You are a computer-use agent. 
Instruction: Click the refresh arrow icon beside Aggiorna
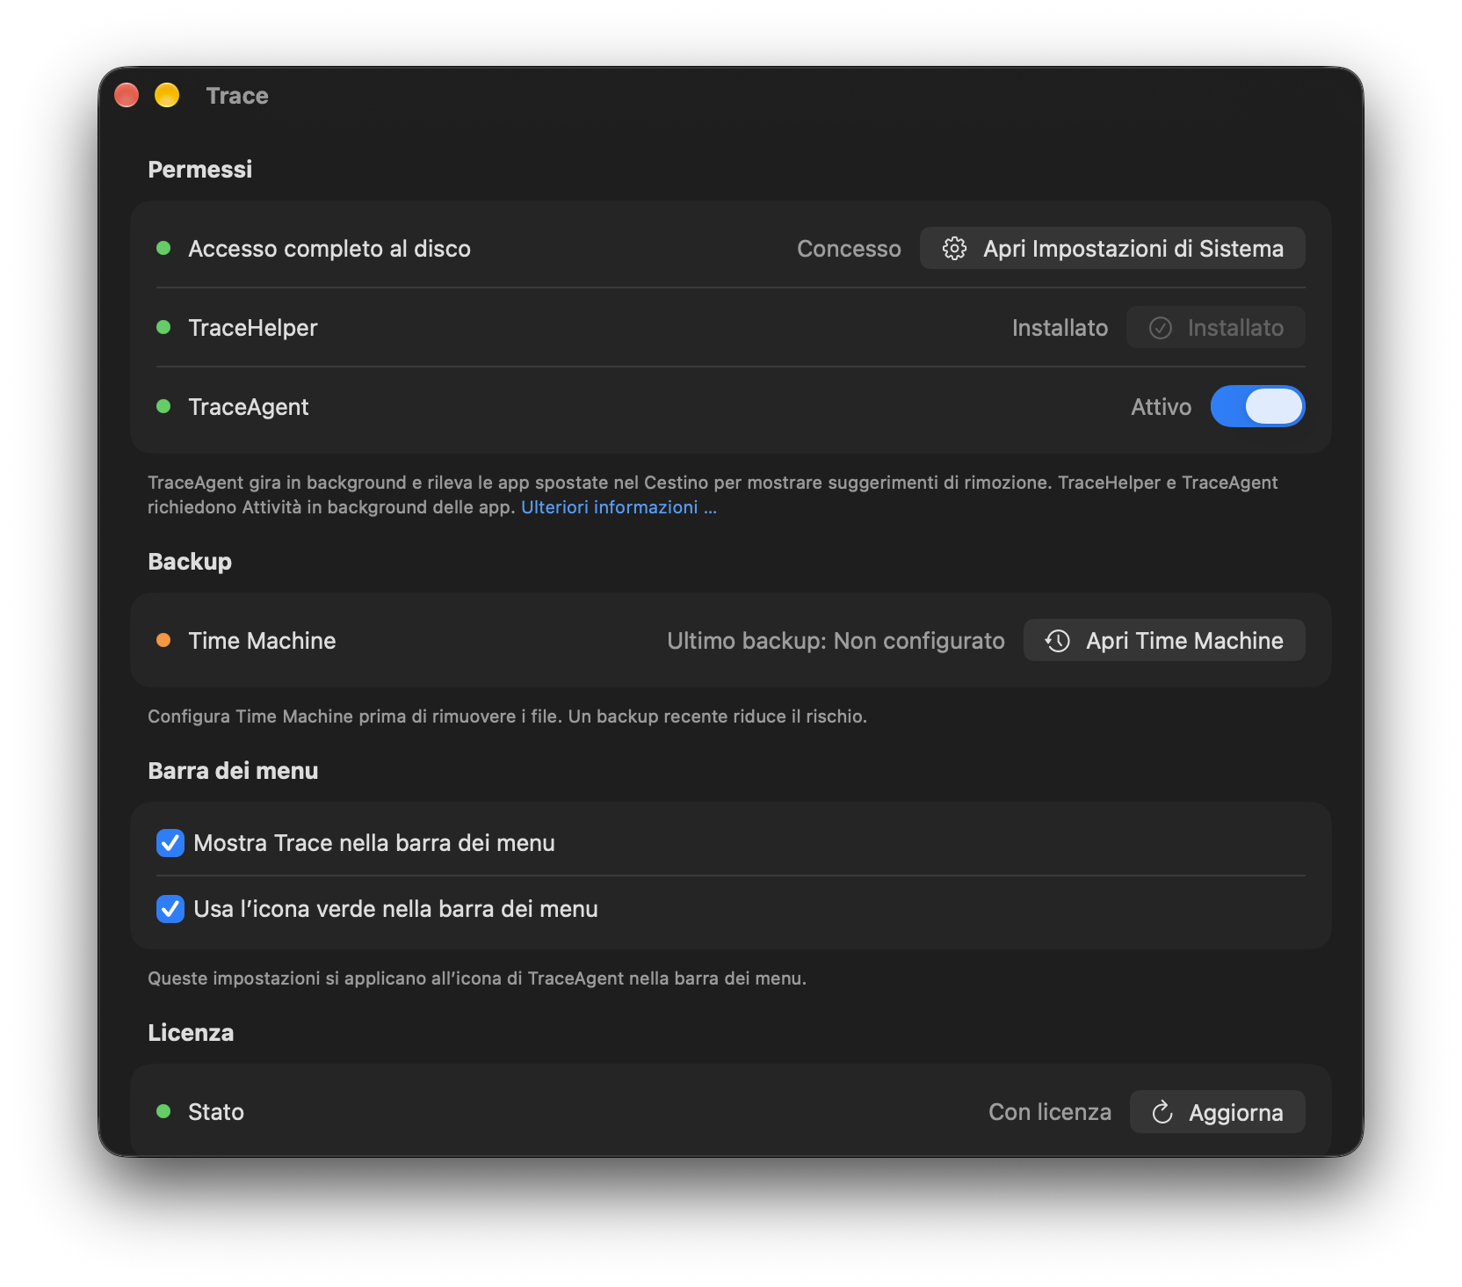coord(1162,1112)
